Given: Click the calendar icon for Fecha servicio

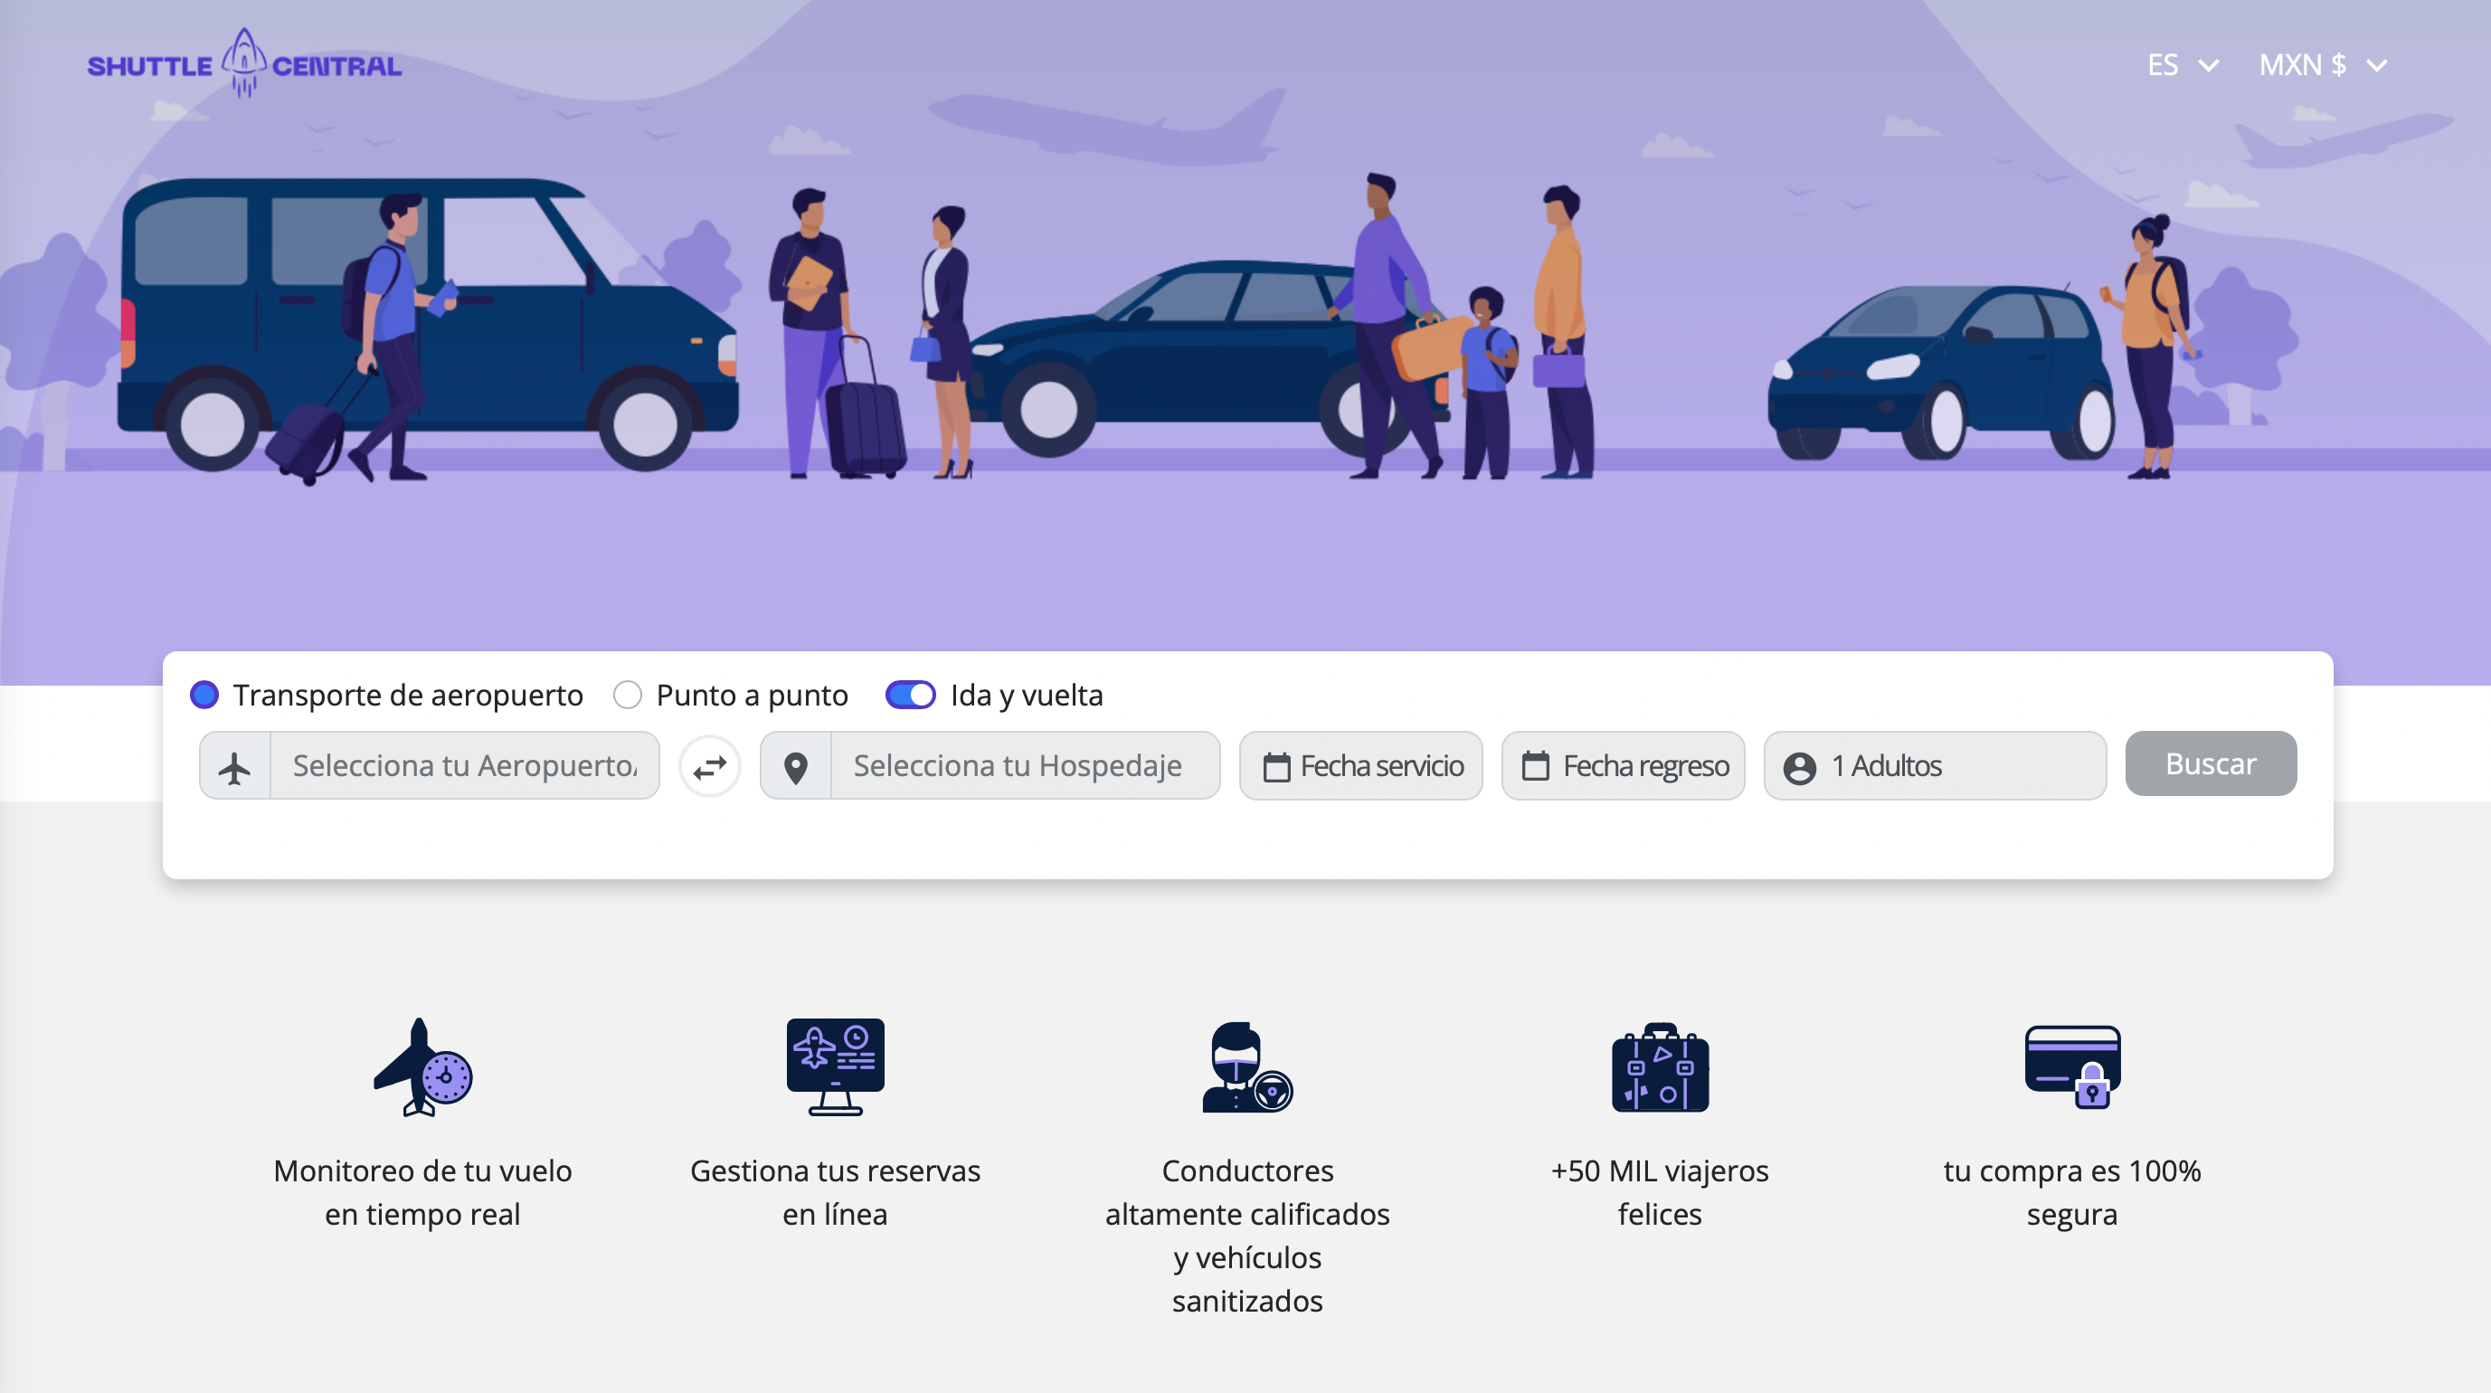Looking at the screenshot, I should tap(1275, 765).
